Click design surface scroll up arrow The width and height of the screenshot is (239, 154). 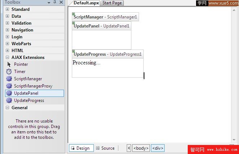234,10
